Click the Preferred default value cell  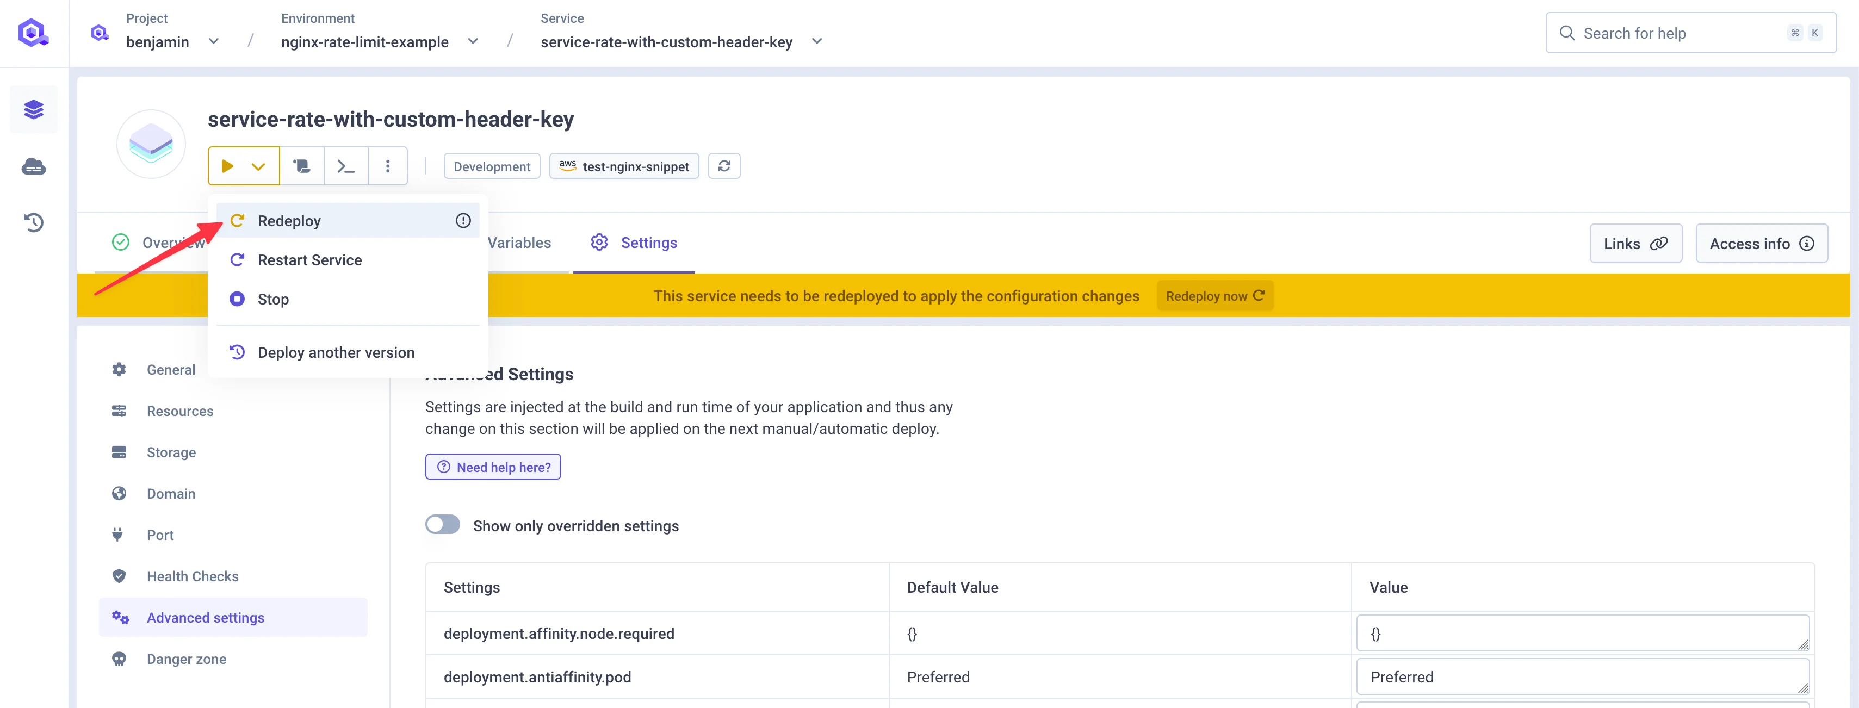tap(938, 677)
